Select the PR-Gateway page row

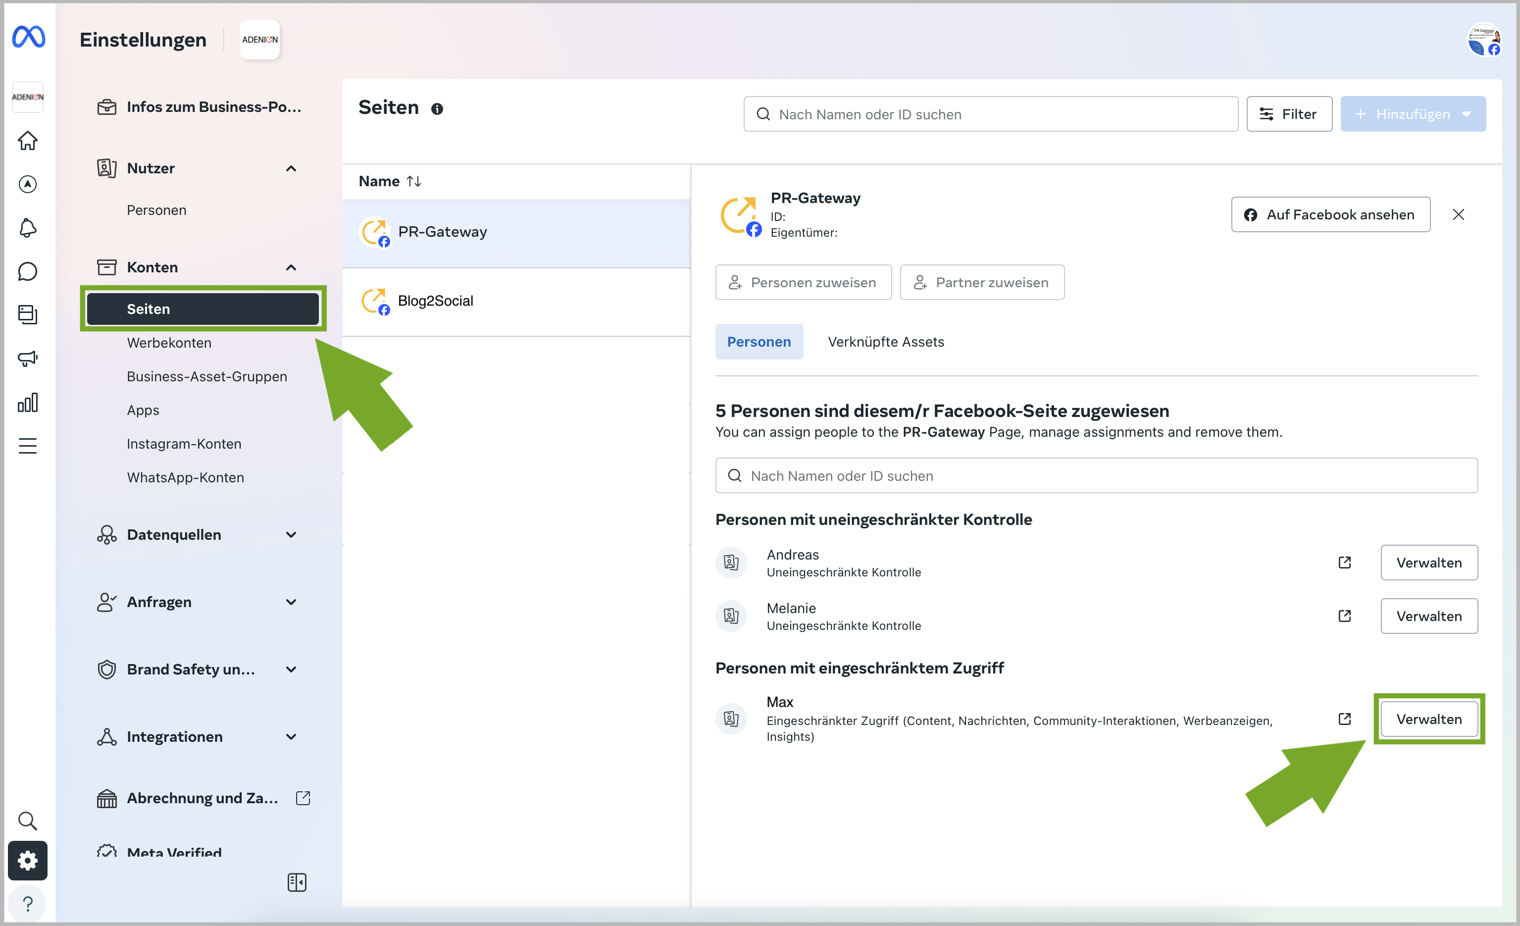pos(516,233)
